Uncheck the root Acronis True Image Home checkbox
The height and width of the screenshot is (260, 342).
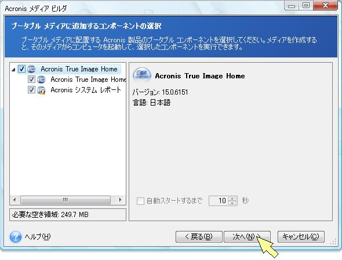click(x=21, y=69)
